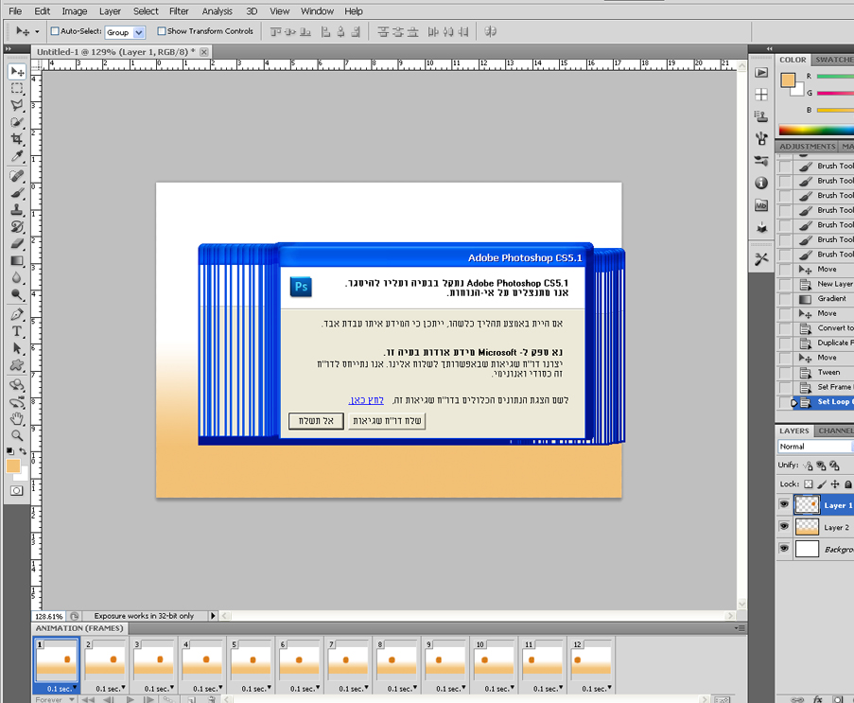The image size is (854, 703).
Task: Open the Analysis menu
Action: 217,11
